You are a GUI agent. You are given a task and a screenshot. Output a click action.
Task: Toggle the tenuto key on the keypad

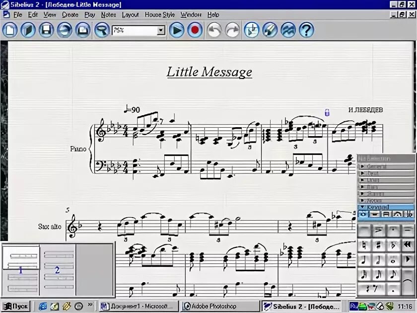407,231
